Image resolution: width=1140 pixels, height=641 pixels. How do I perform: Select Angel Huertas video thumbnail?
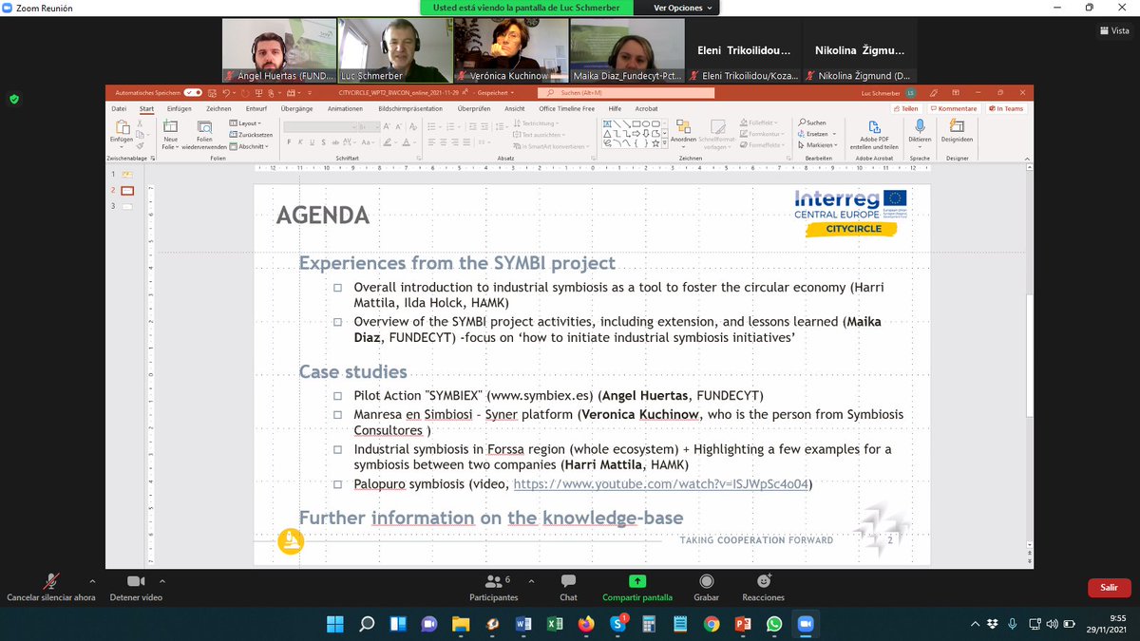click(x=278, y=51)
